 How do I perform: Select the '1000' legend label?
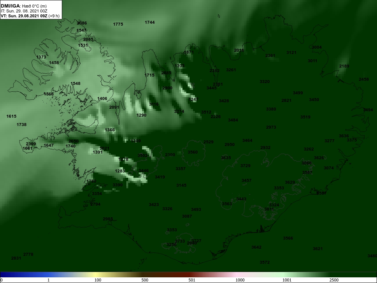[x=240, y=280]
